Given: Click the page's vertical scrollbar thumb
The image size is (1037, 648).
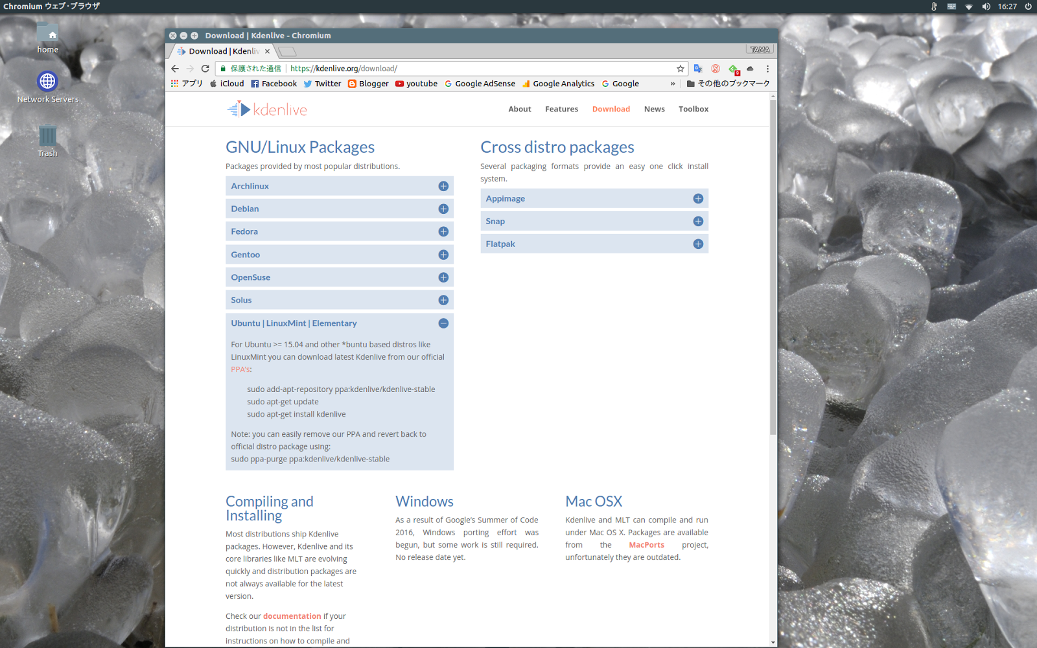Looking at the screenshot, I should pyautogui.click(x=773, y=267).
